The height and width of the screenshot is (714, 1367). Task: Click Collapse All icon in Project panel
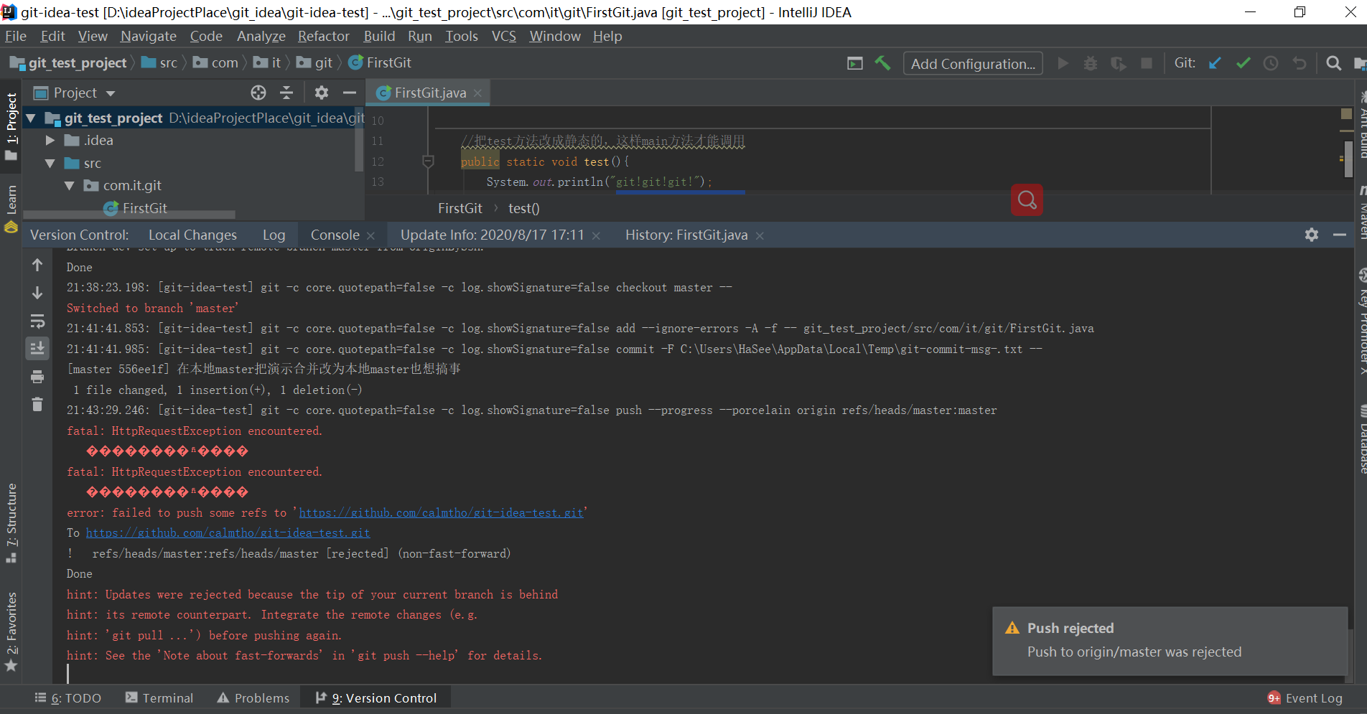pyautogui.click(x=286, y=93)
